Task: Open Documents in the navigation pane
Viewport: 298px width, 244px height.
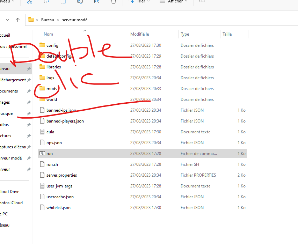Action: (9, 91)
